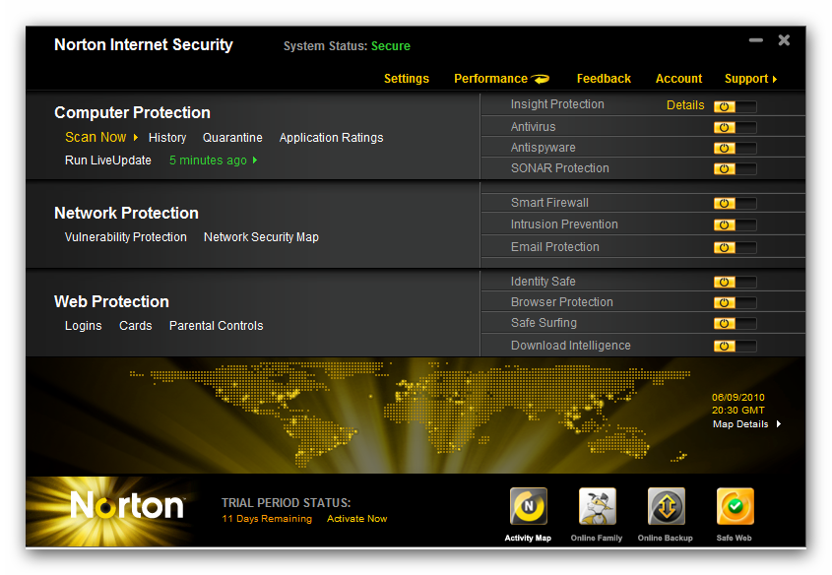832x575 pixels.
Task: Open the Quarantine link
Action: tap(232, 138)
